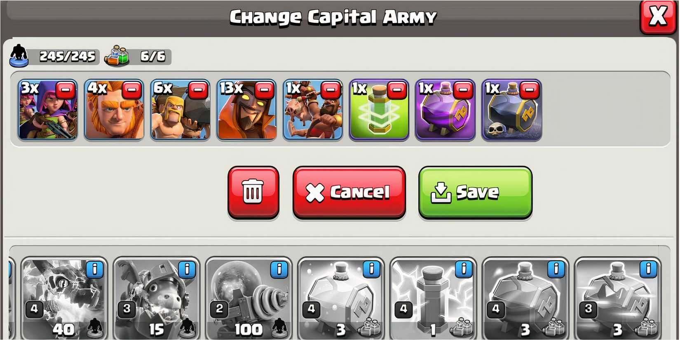Select the 13x Super Wizard card

pyautogui.click(x=246, y=110)
